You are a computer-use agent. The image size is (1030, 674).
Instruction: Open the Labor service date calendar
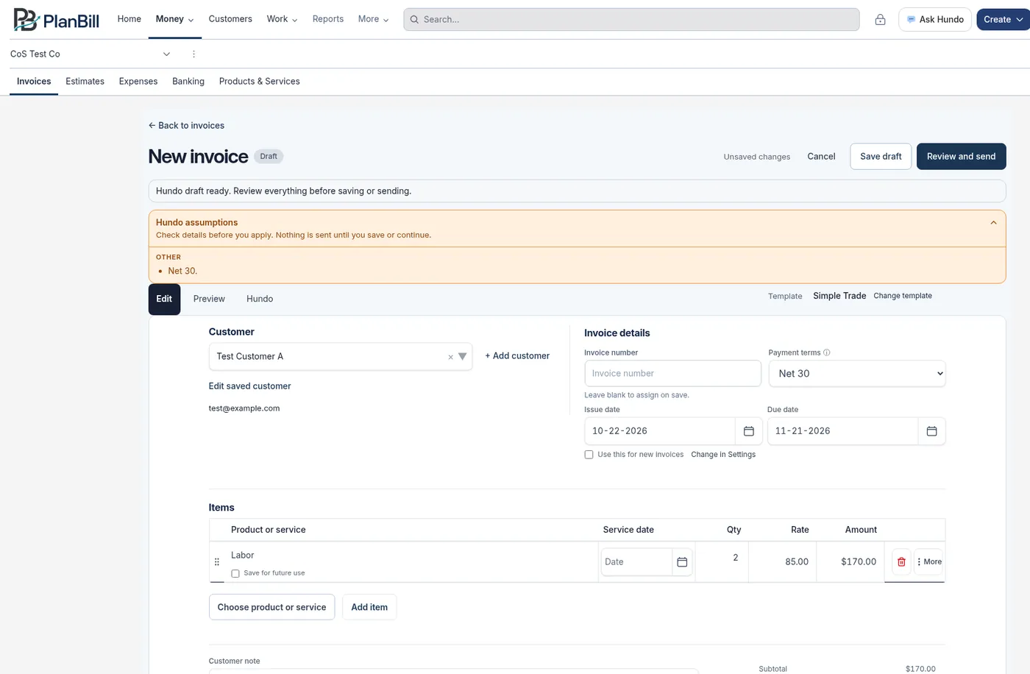click(682, 562)
